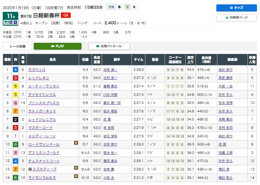Screen dimensions: 260x185
Task: Open horse チェスナットコート details
Action: 44,161
